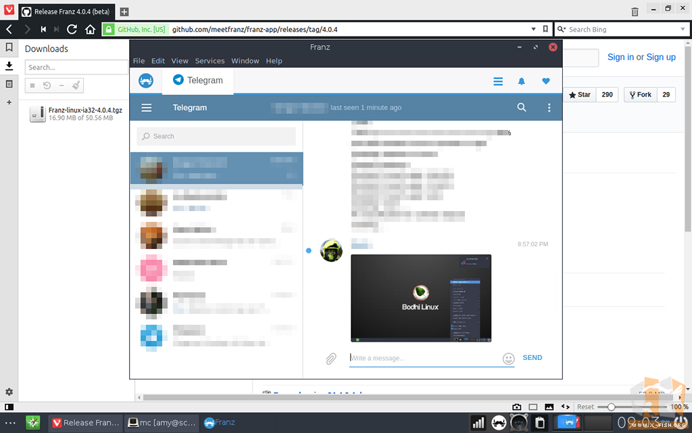692x433 pixels.
Task: Click the rewind navigation icon
Action: tap(43, 30)
